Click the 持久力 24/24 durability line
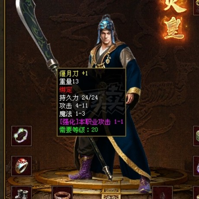 coord(79,98)
